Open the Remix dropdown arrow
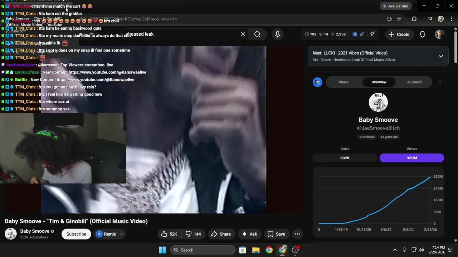Image resolution: width=458 pixels, height=257 pixels. [x=122, y=234]
